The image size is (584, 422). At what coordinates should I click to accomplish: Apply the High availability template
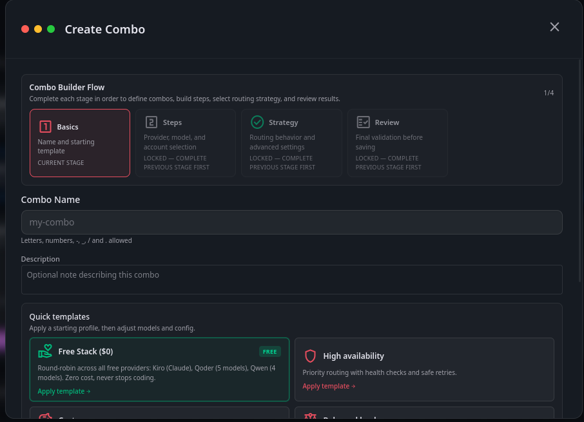[329, 386]
